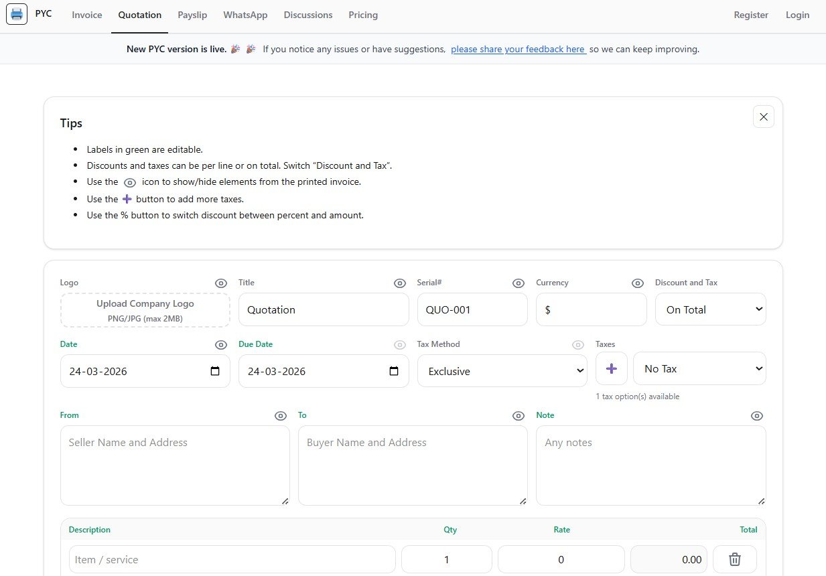This screenshot has height=576, width=826.
Task: Click the Serial# input field
Action: coord(472,309)
